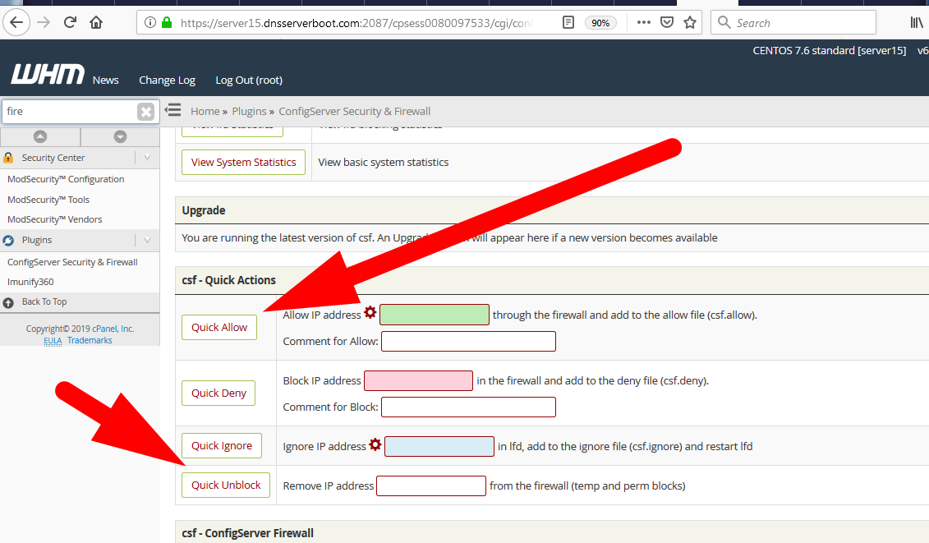Open ModSecurity Configuration
The image size is (929, 543).
click(66, 179)
